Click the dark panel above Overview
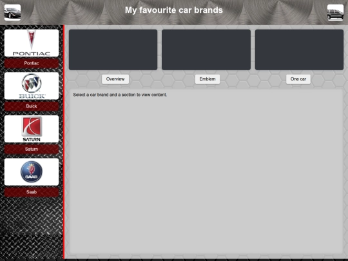Image resolution: width=348 pixels, height=261 pixels. pos(113,50)
